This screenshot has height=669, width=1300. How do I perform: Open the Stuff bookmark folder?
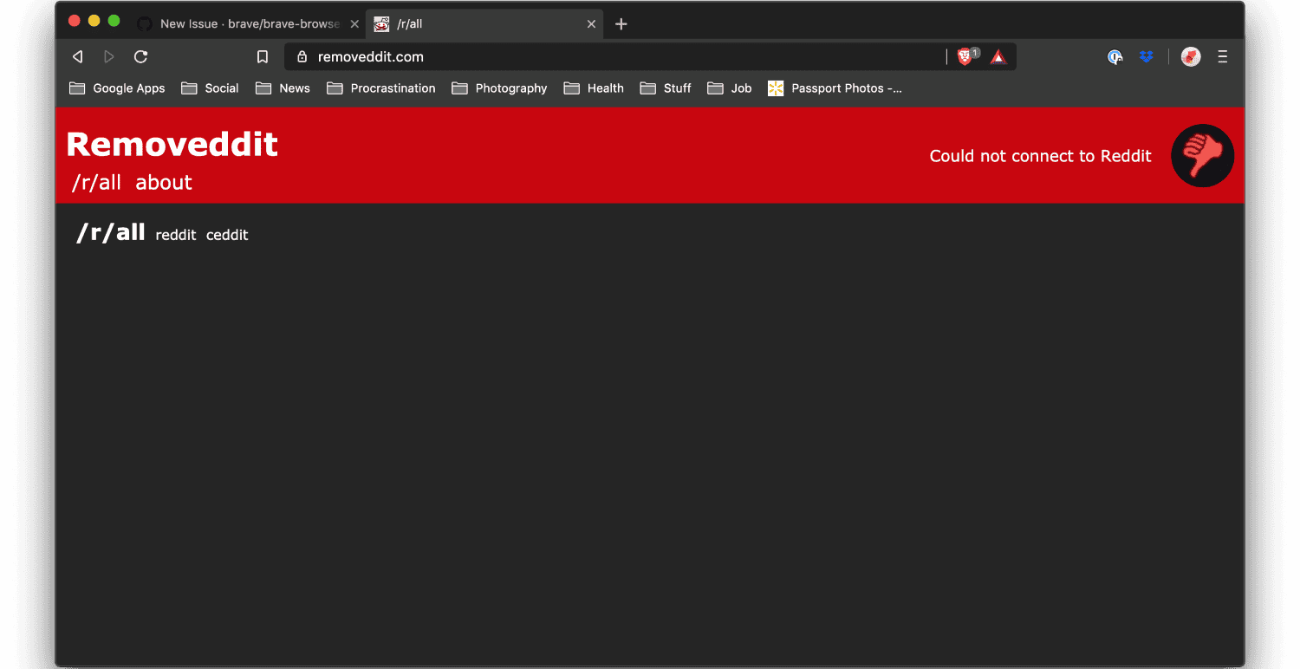(x=666, y=88)
